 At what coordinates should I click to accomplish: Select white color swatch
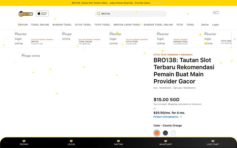173,133
